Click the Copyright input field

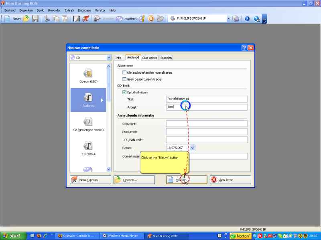coord(207,123)
